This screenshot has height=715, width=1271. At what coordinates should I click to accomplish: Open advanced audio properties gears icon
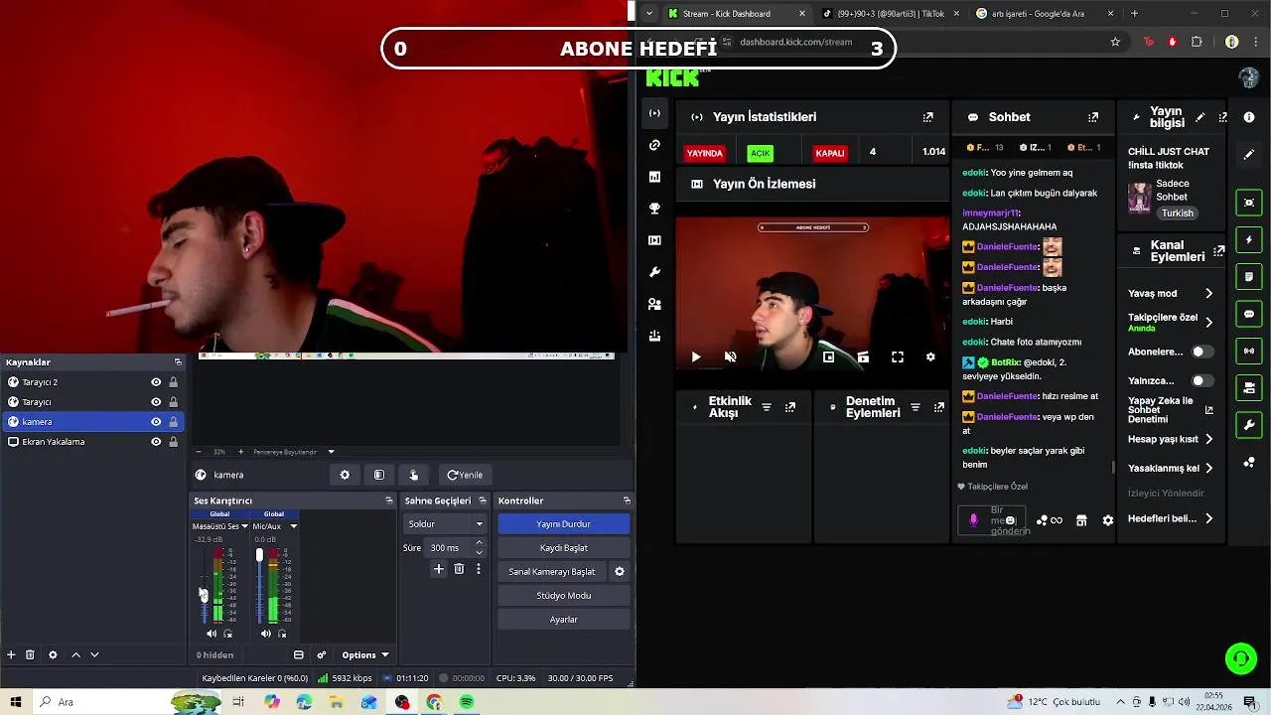[x=321, y=654]
